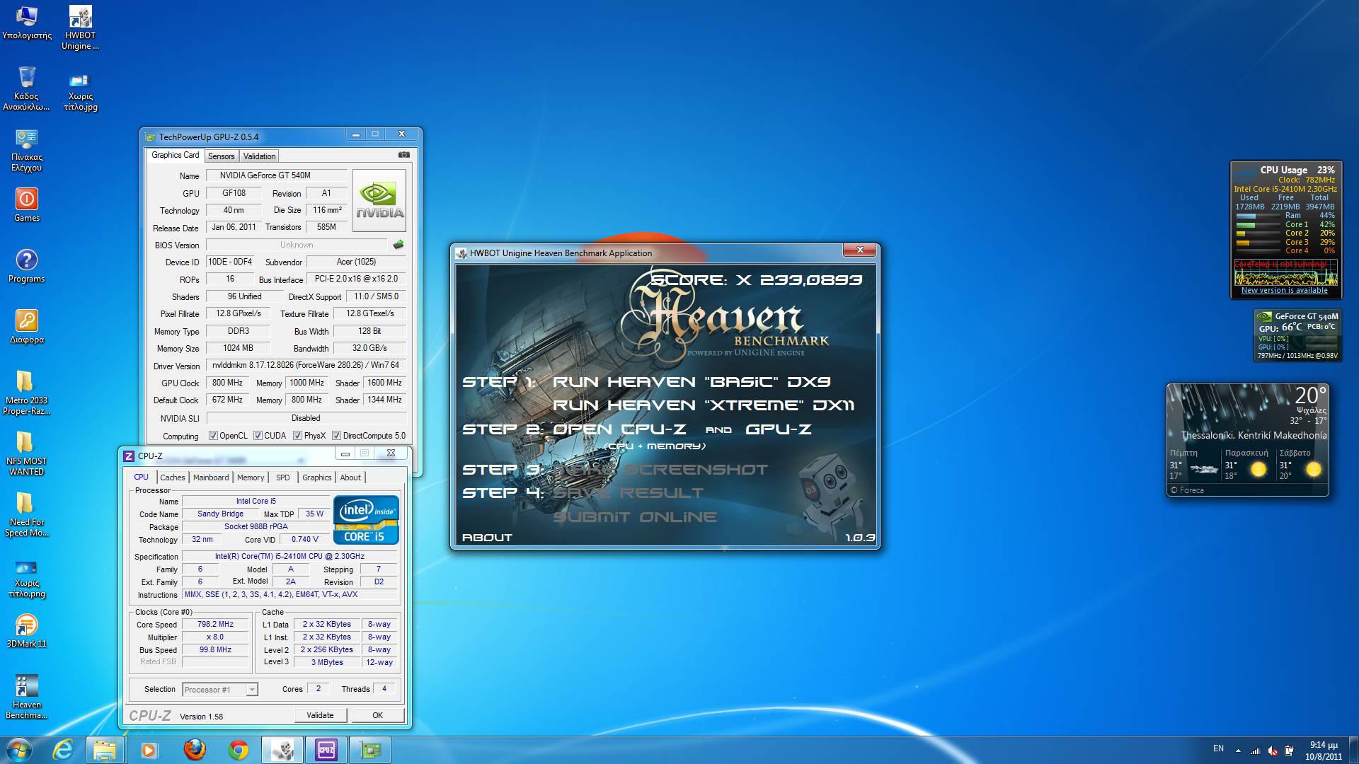Toggle the DirectCompute 5.0 checkbox
1359x764 pixels.
pyautogui.click(x=336, y=436)
